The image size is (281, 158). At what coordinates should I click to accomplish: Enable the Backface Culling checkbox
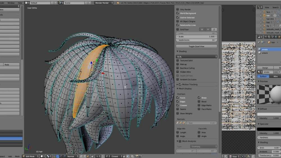point(178,68)
